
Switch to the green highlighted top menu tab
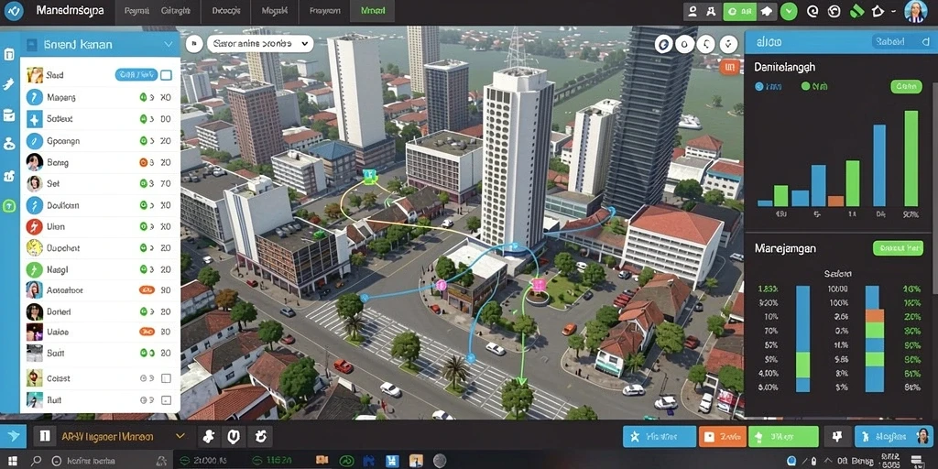pos(374,11)
